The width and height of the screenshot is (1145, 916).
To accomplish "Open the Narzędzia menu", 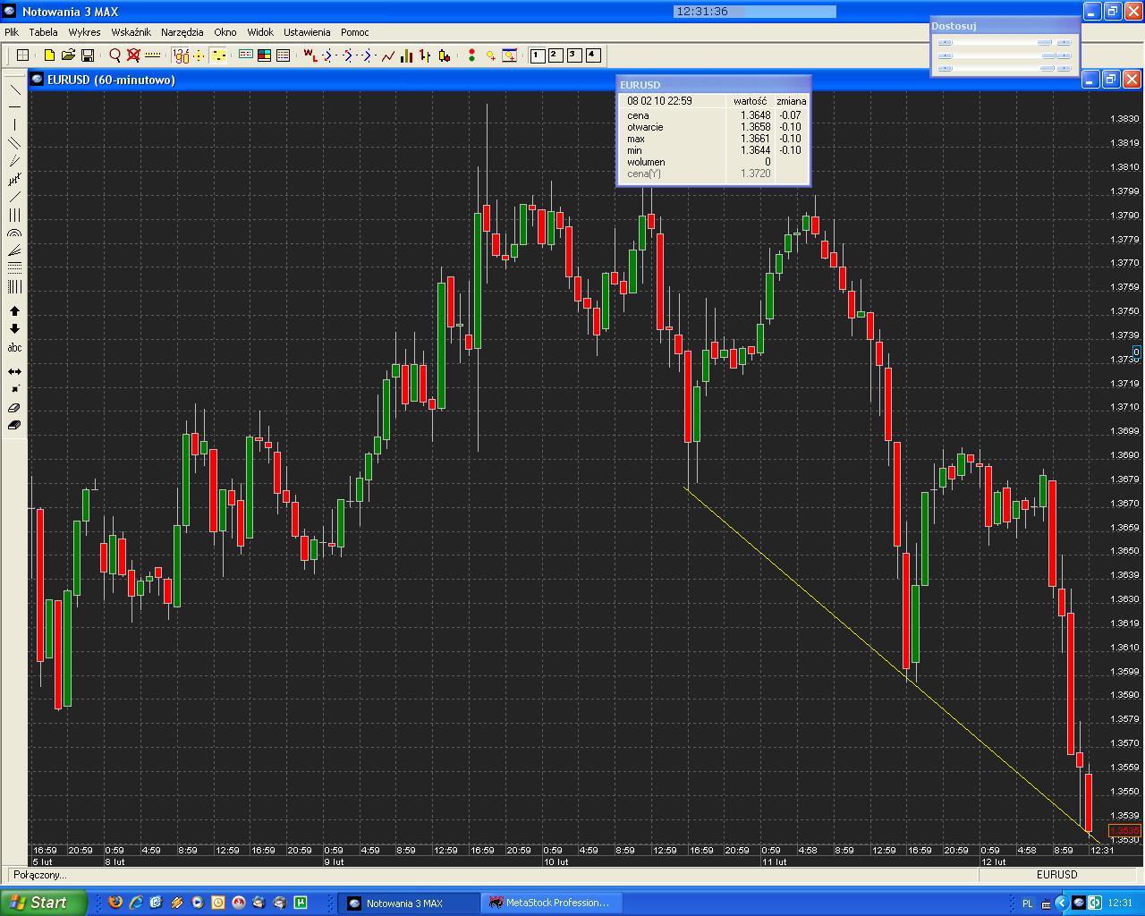I will pyautogui.click(x=182, y=32).
